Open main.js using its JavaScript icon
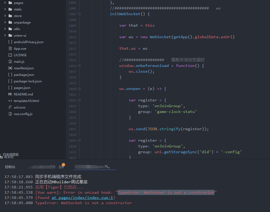 point(11,61)
